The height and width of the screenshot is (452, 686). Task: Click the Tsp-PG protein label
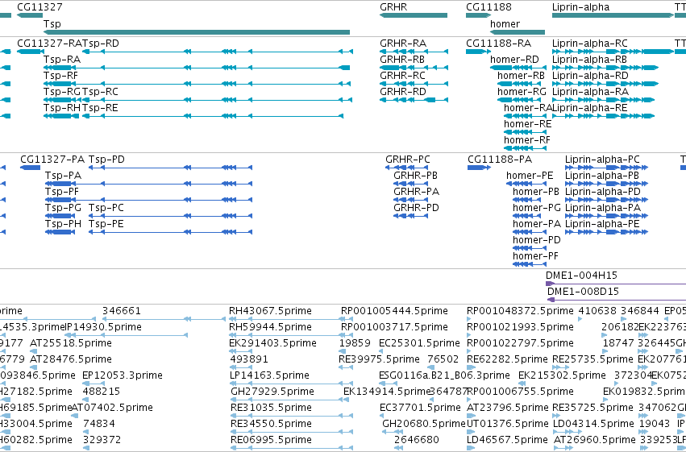tap(63, 208)
